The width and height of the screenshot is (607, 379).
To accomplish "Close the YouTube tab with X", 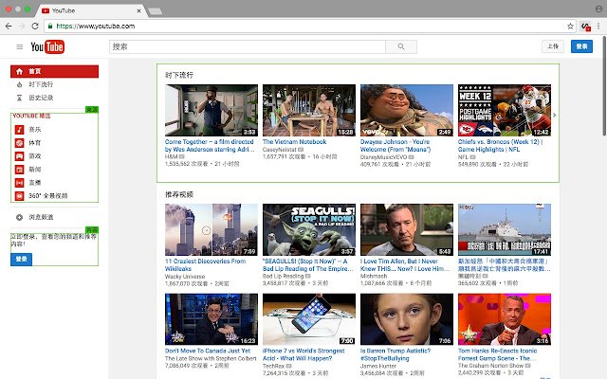I will (x=138, y=10).
